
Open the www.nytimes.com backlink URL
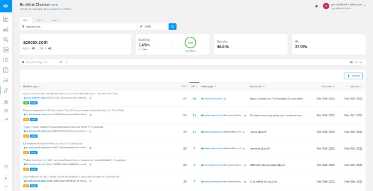coord(56,98)
